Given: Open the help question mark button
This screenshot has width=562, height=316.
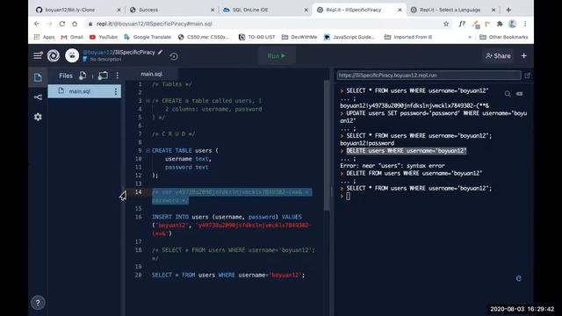Looking at the screenshot, I should pyautogui.click(x=38, y=303).
